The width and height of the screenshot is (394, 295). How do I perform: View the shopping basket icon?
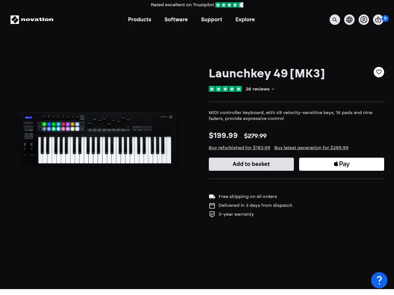tap(378, 20)
